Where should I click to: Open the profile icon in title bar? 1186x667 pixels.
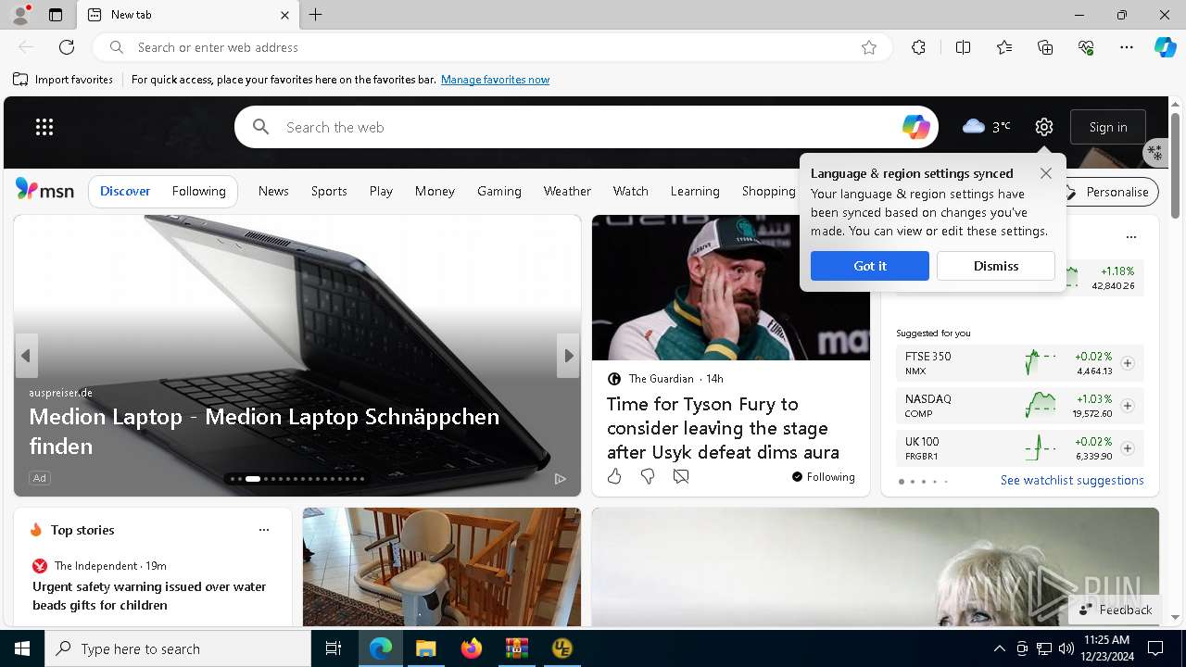pyautogui.click(x=19, y=15)
